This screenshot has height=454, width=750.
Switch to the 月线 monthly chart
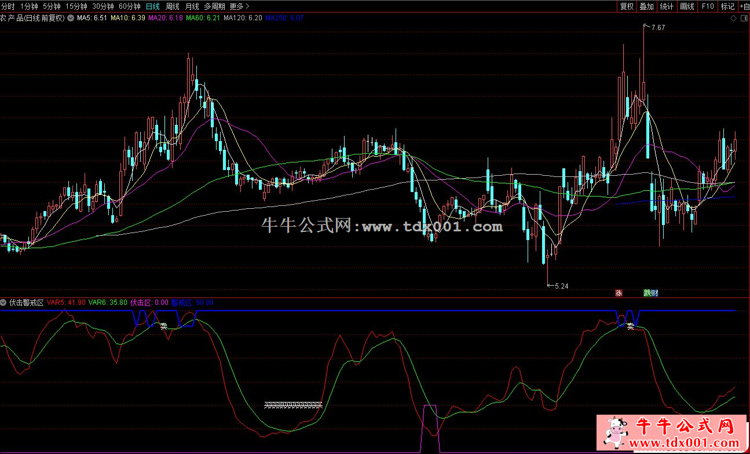(x=192, y=6)
